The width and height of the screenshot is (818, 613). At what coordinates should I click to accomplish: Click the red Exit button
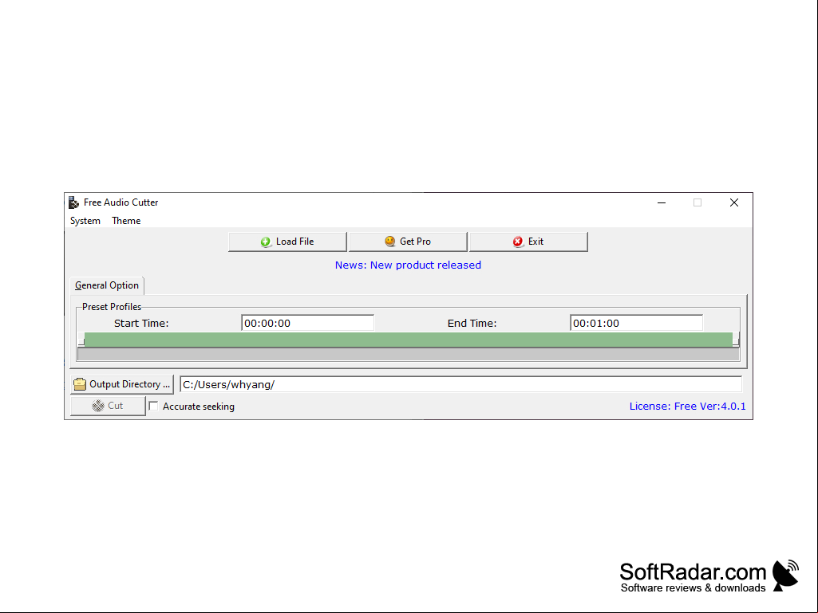pyautogui.click(x=528, y=242)
